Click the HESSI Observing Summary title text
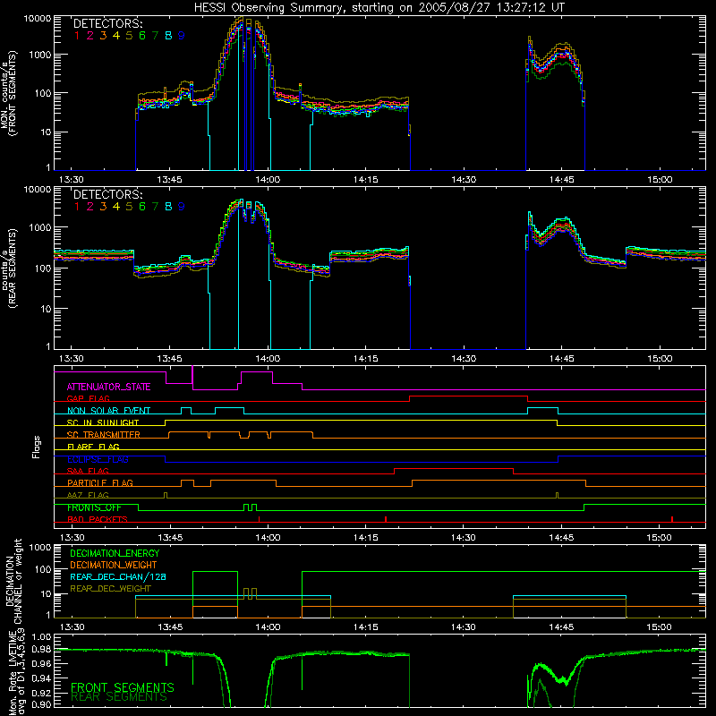Viewport: 716px width, 716px height. pos(379,8)
